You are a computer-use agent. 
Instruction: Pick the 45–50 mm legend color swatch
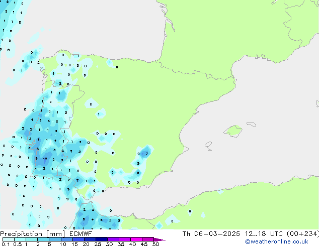[148, 239]
